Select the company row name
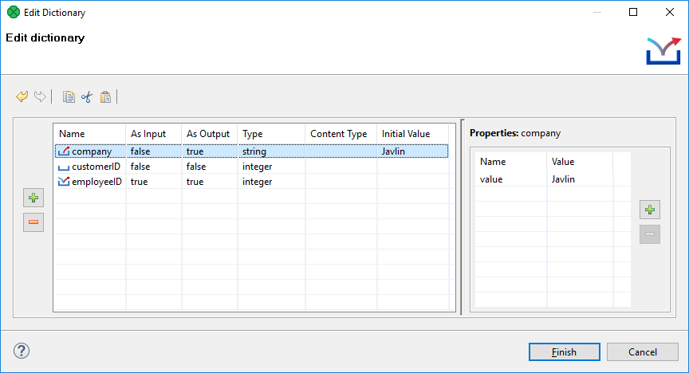Screen dimensions: 689x373 click(92, 151)
